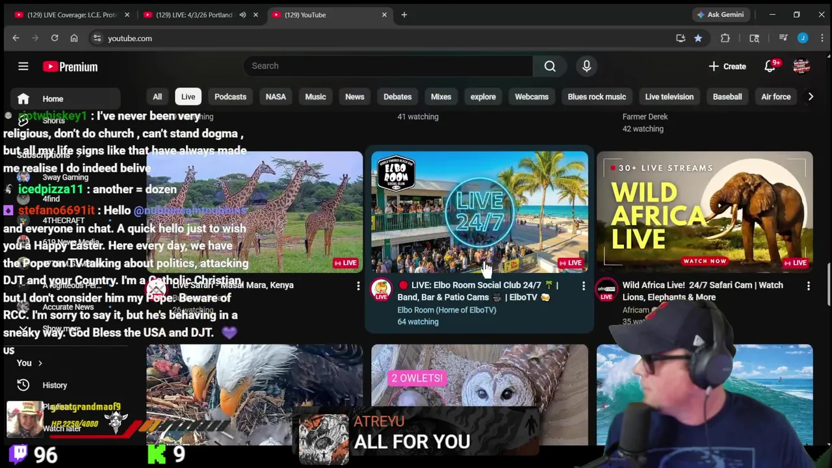Go back in browser
Screen dimensions: 832x468
16,38
